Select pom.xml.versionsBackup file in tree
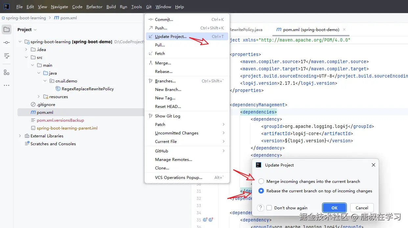The height and width of the screenshot is (228, 408). point(60,120)
